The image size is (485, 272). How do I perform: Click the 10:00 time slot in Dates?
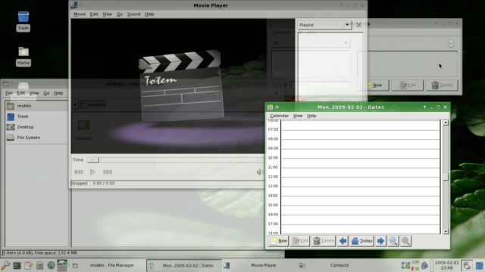(361, 162)
